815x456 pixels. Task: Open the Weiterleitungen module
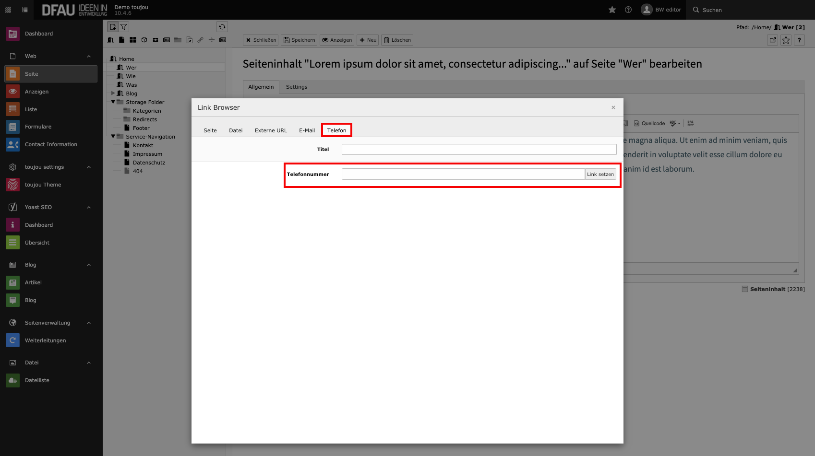click(45, 340)
